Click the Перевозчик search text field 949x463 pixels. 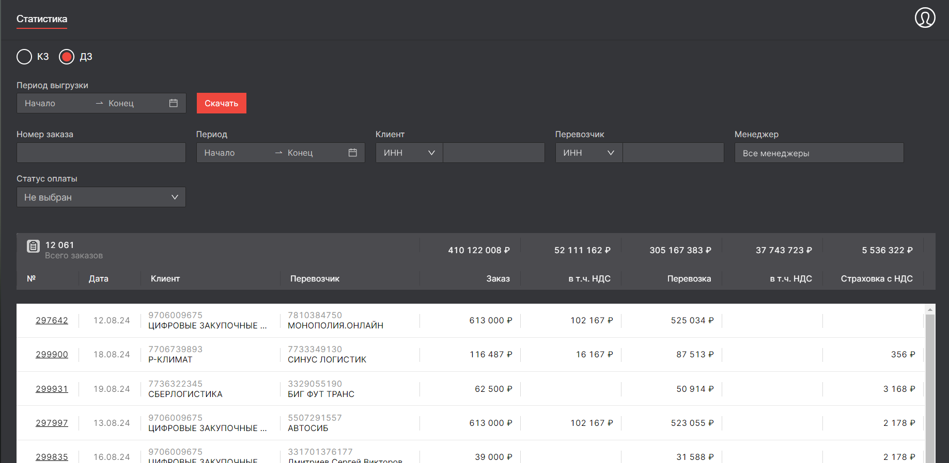tap(673, 153)
